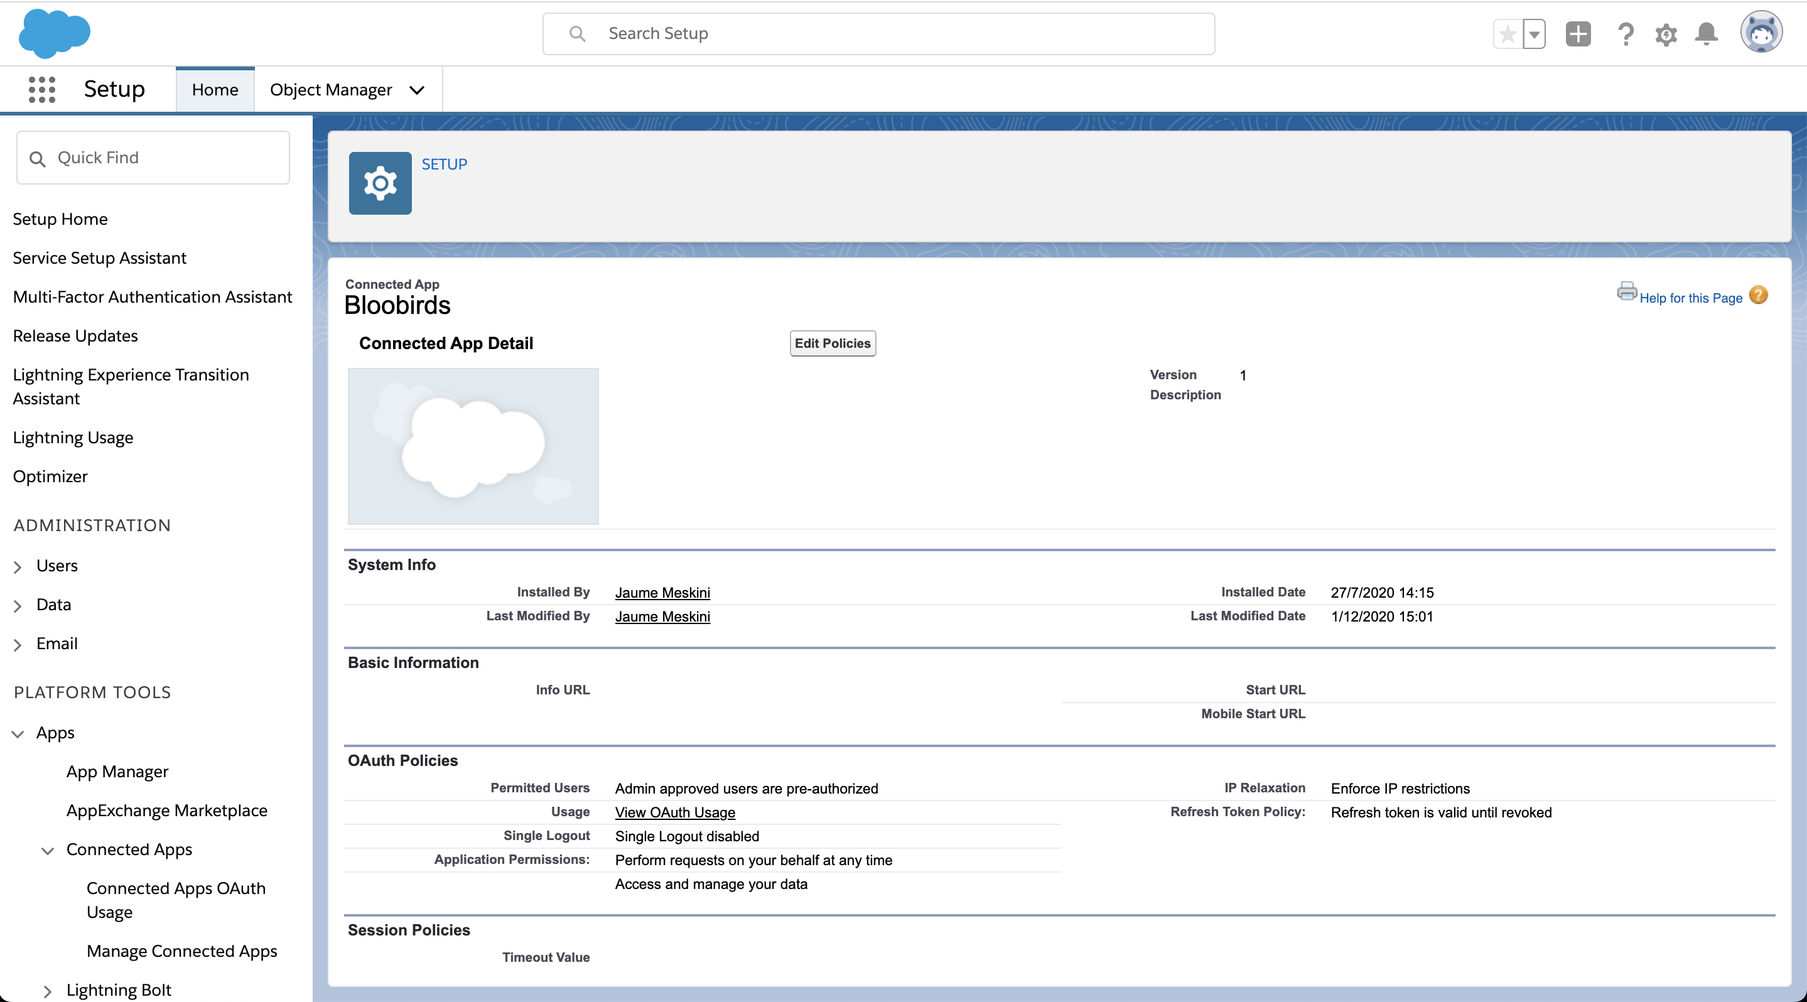Image resolution: width=1807 pixels, height=1002 pixels.
Task: Open Service Setup Assistant
Action: pos(100,258)
